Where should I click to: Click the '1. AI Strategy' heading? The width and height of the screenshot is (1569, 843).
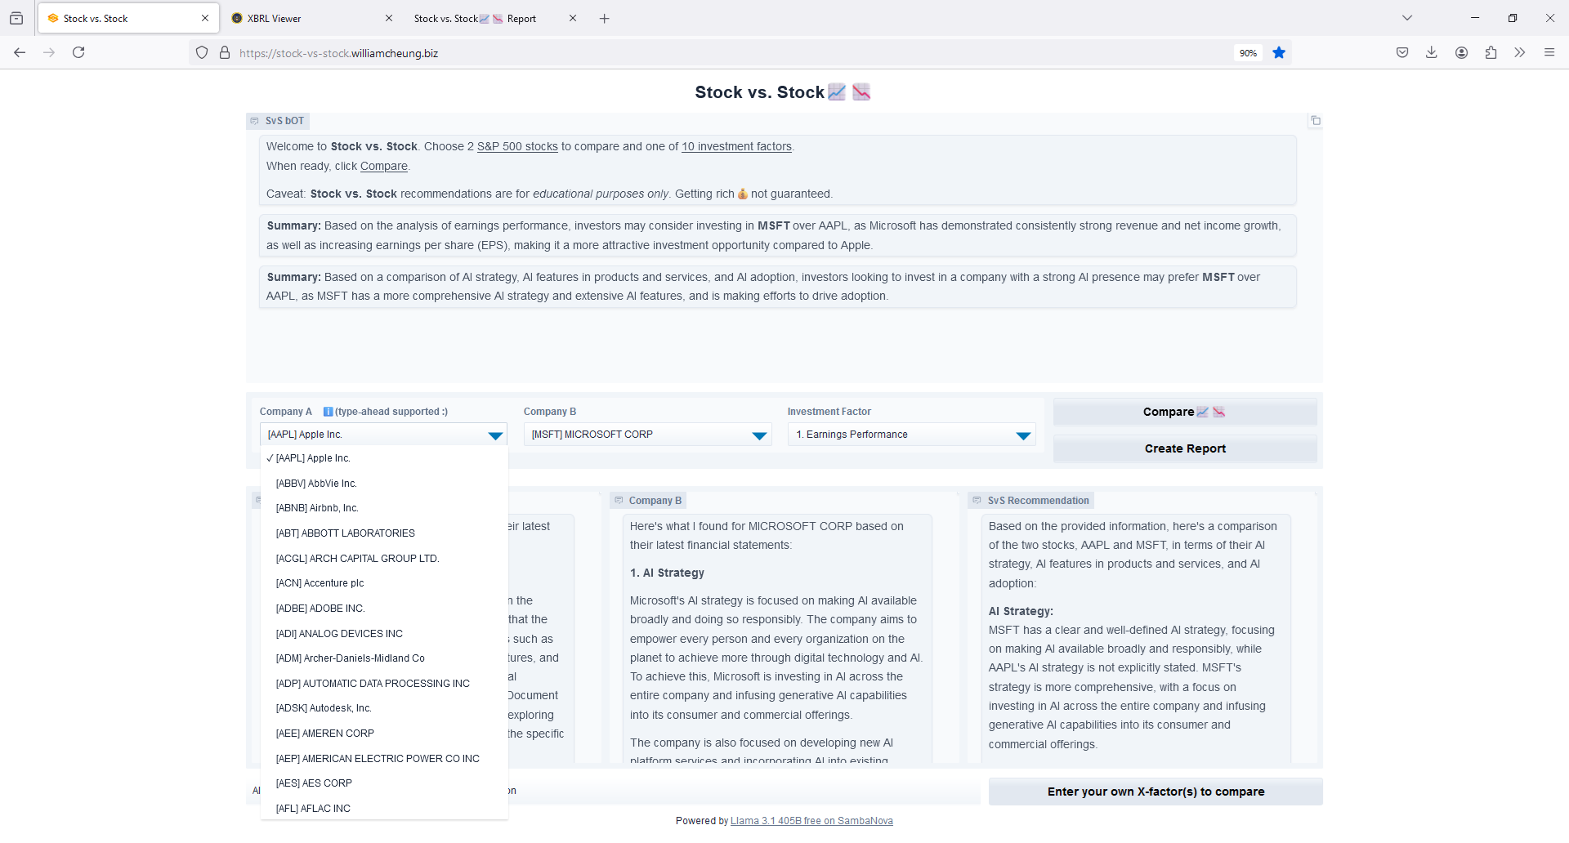(667, 573)
